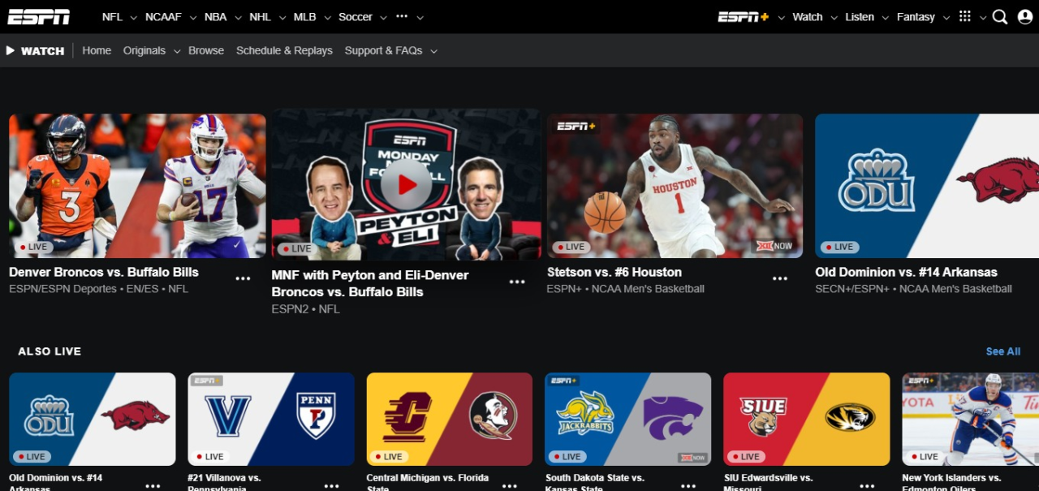The width and height of the screenshot is (1039, 491).
Task: Click the ALSO LIVE section heading
Action: 50,351
